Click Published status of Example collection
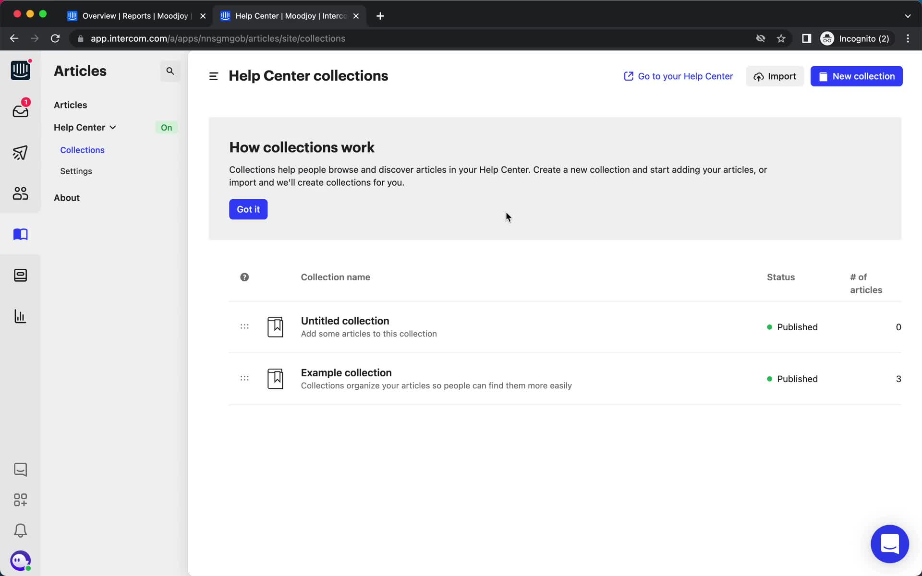Image resolution: width=922 pixels, height=576 pixels. (x=792, y=379)
